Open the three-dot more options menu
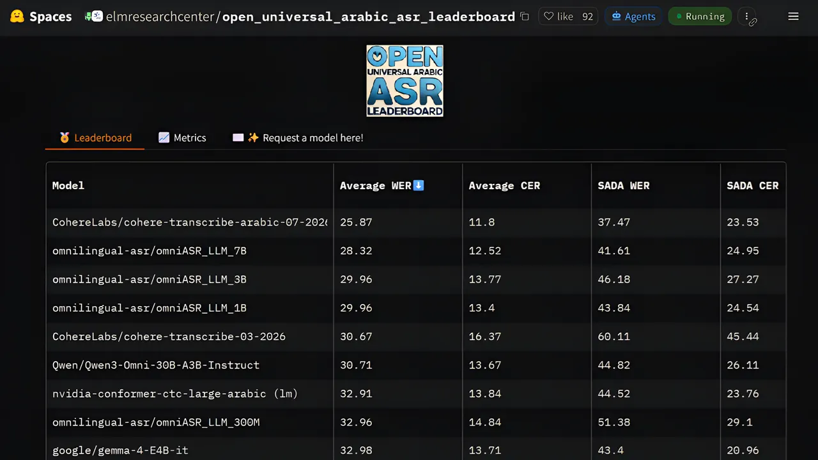The height and width of the screenshot is (460, 818). click(x=746, y=17)
